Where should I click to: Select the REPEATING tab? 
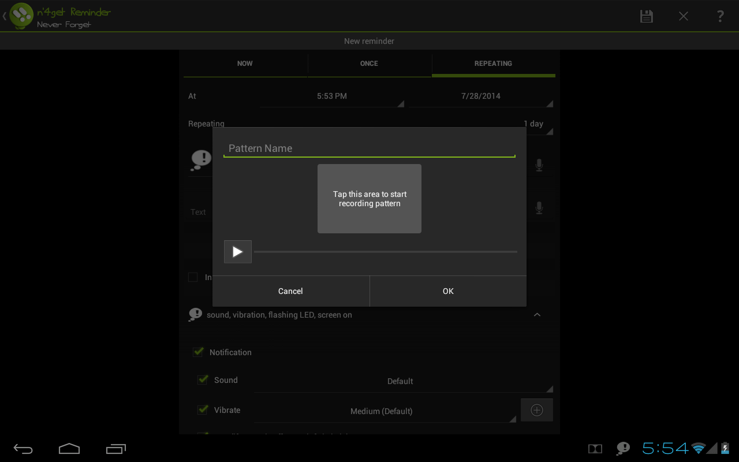493,64
